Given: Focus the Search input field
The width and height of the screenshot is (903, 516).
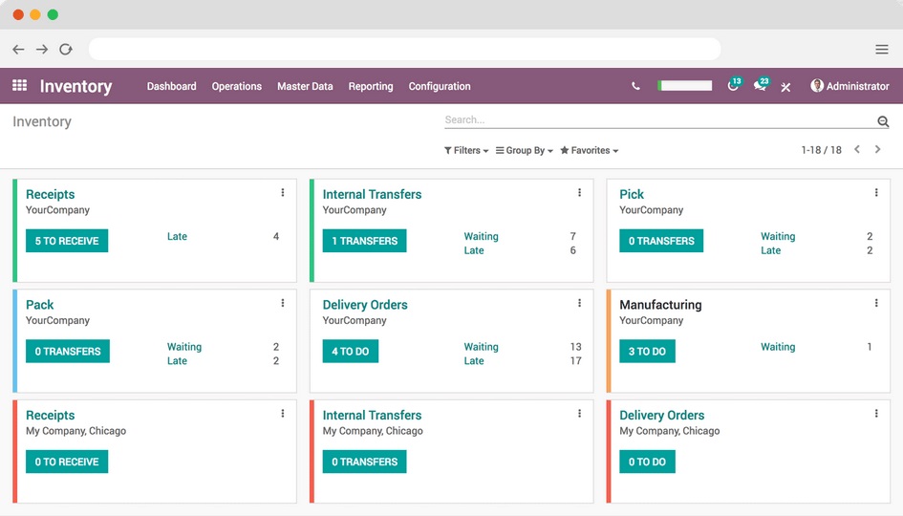Looking at the screenshot, I should [657, 120].
